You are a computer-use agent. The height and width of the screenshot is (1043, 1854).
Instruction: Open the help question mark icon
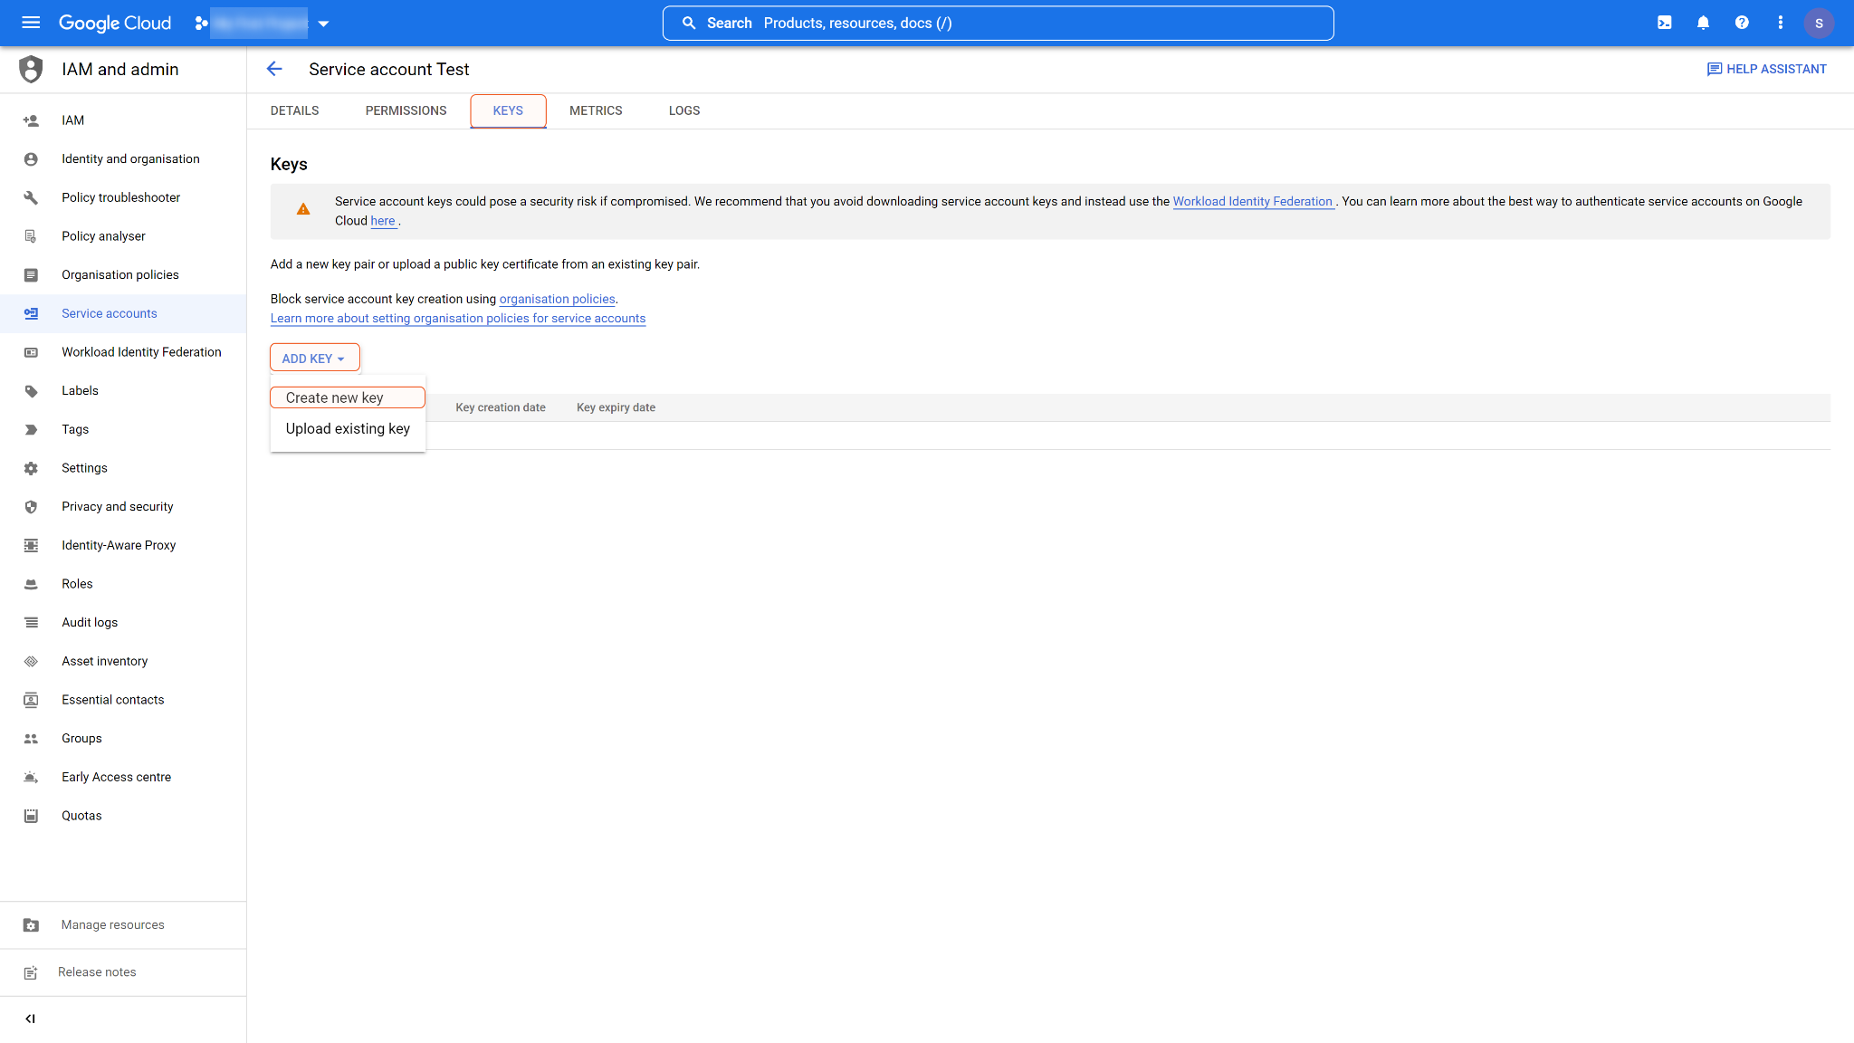1742,23
